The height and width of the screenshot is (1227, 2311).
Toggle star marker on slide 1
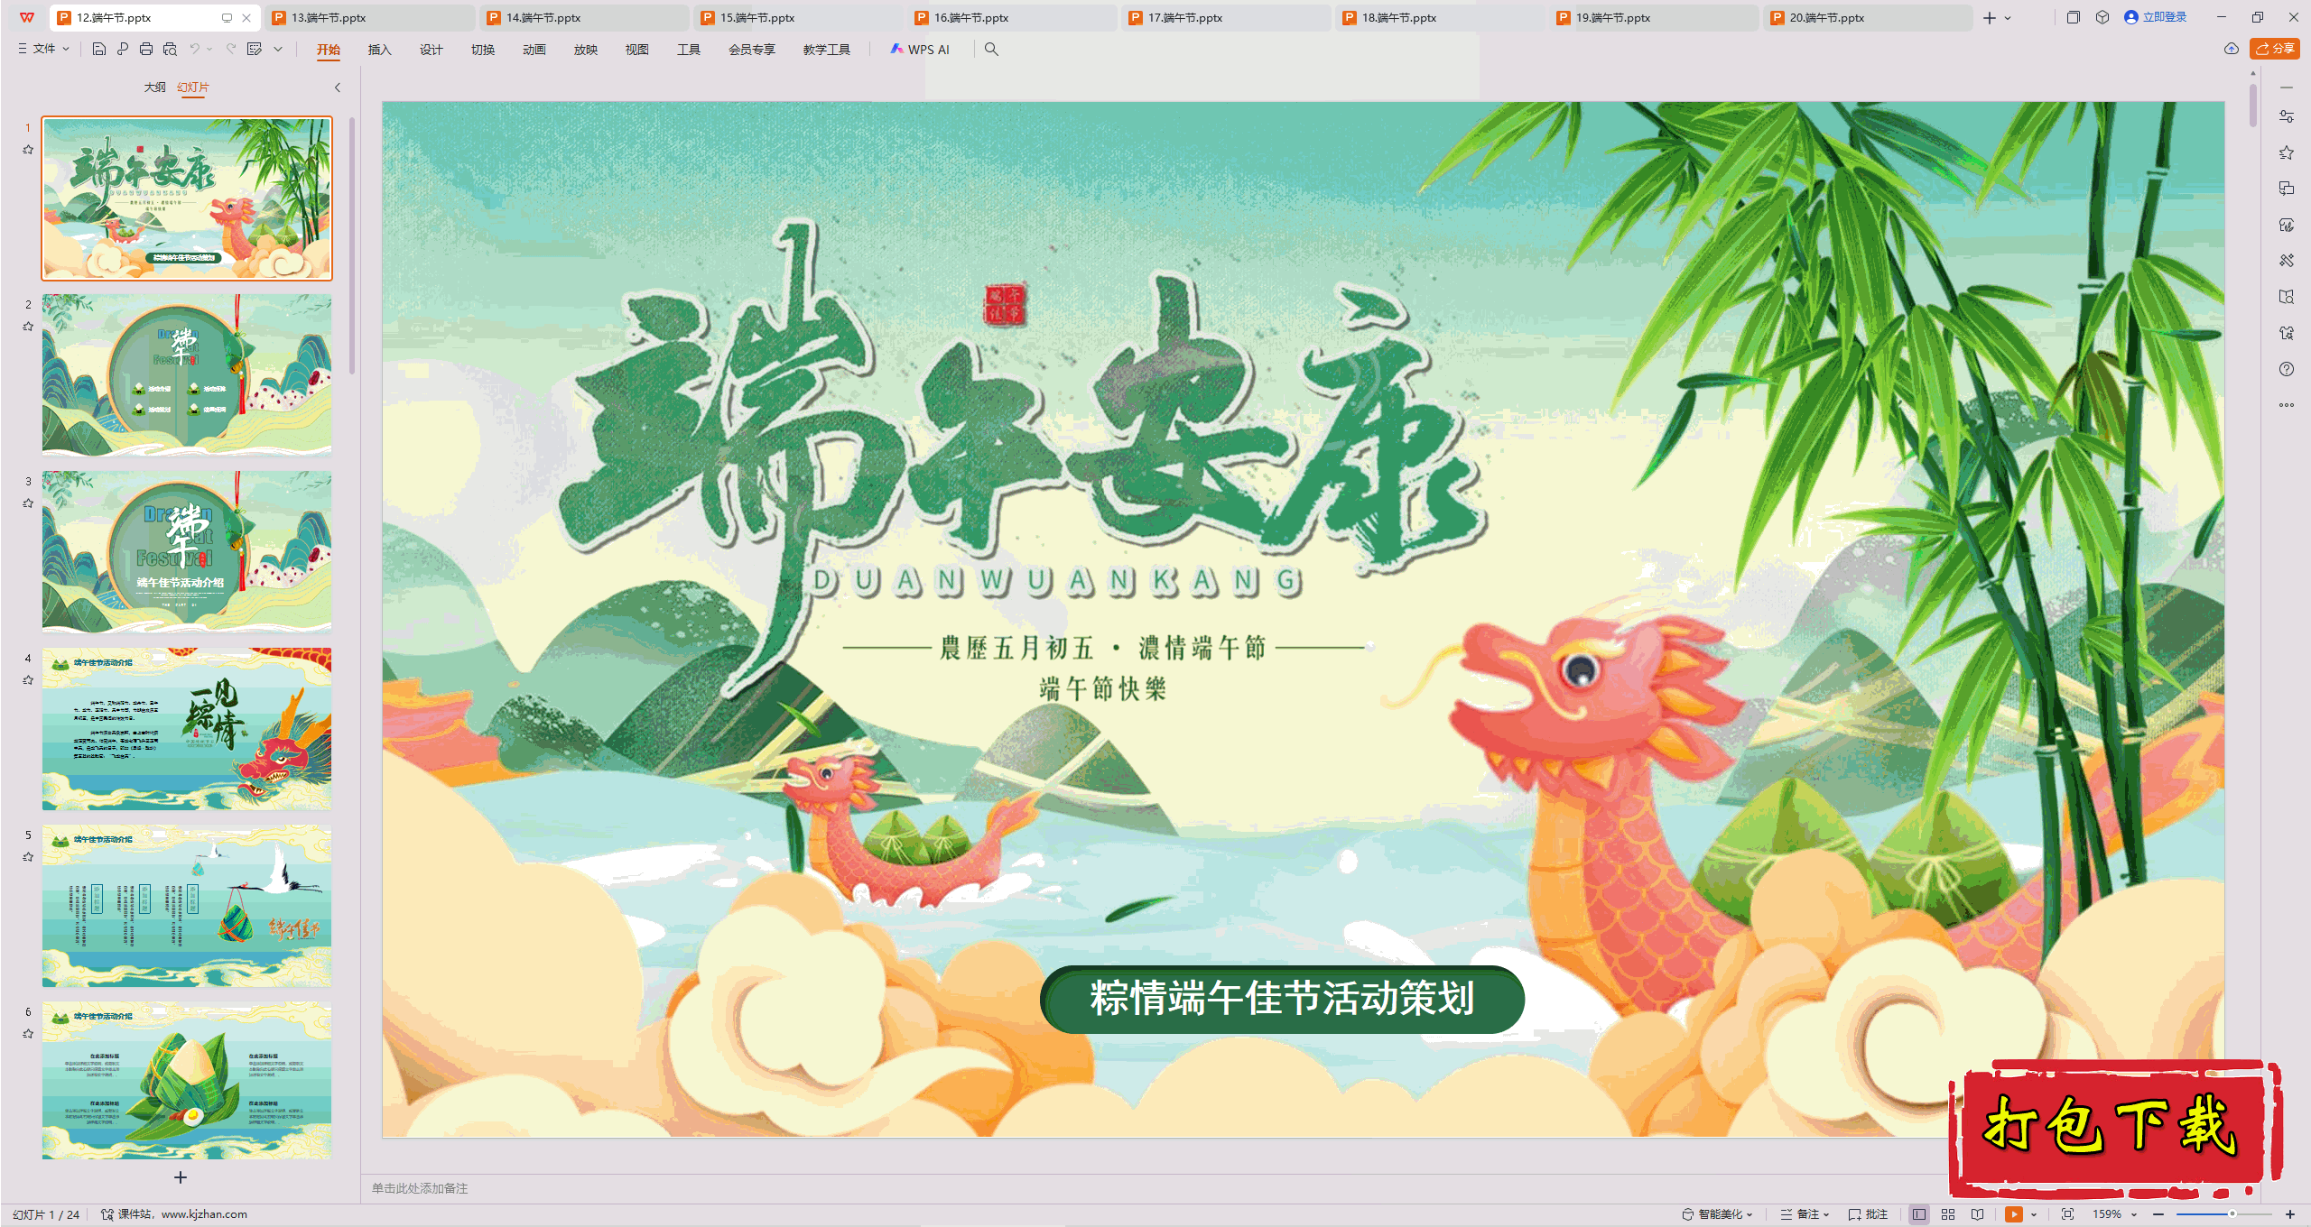28,150
